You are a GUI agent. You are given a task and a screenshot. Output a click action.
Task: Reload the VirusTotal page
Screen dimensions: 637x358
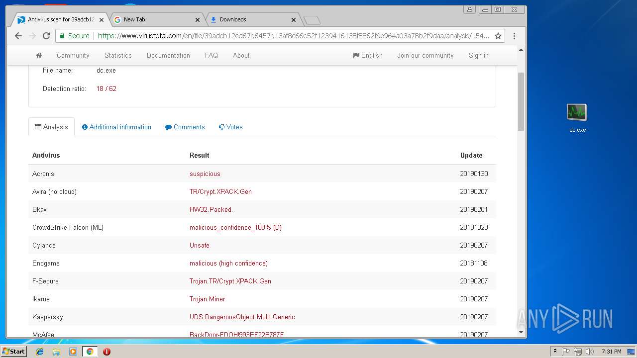[x=46, y=36]
